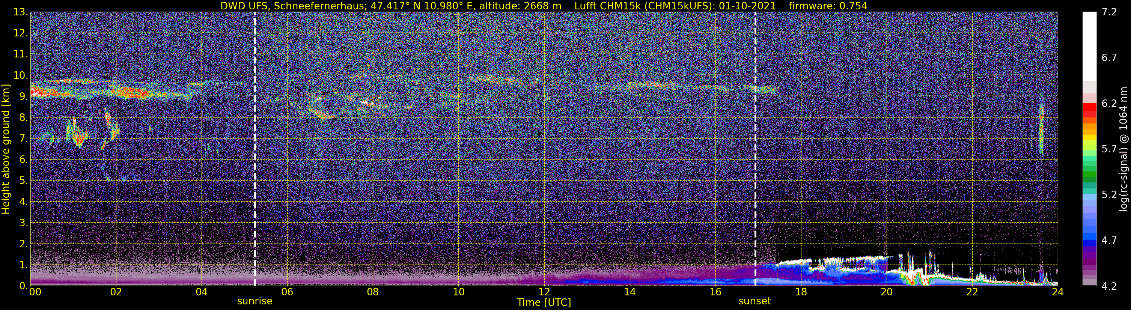
Task: Click the colorbar tick label '5.7'
Action: 1109,149
